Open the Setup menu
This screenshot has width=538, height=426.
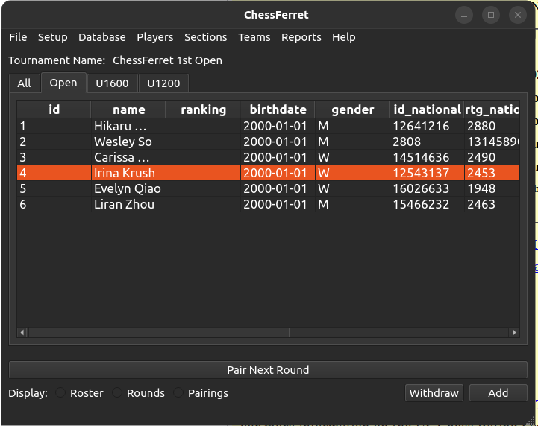click(x=52, y=37)
